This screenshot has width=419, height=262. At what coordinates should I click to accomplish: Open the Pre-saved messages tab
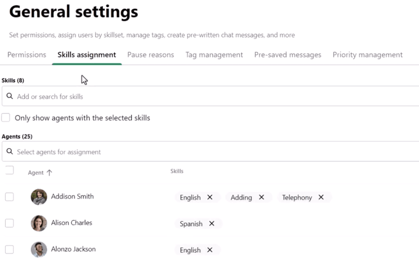click(x=287, y=55)
